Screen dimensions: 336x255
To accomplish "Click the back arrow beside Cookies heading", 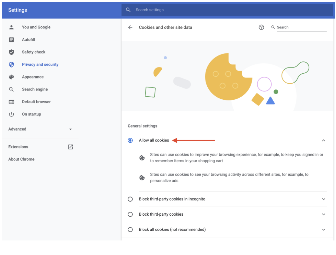I will click(130, 27).
